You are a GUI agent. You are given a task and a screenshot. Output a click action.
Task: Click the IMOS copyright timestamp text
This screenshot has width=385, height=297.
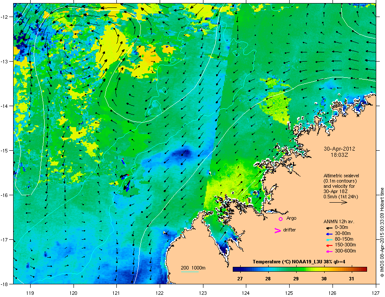coord(382,232)
